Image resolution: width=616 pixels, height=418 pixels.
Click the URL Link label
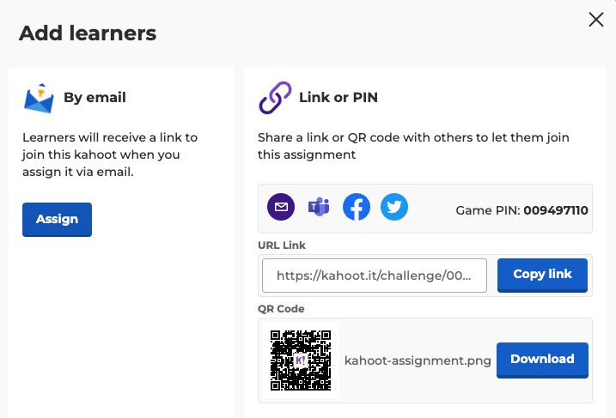click(282, 245)
